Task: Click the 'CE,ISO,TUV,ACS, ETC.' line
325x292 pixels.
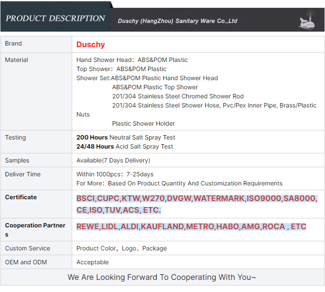Action: click(119, 210)
